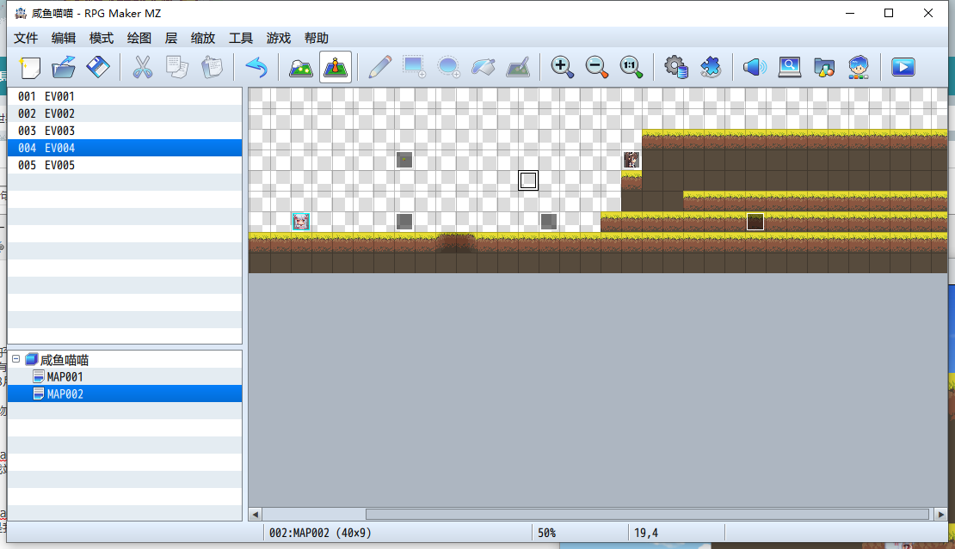
Task: Zoom in the map with magnifier plus
Action: click(562, 67)
